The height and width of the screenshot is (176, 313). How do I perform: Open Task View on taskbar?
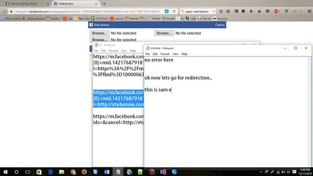tap(27, 172)
